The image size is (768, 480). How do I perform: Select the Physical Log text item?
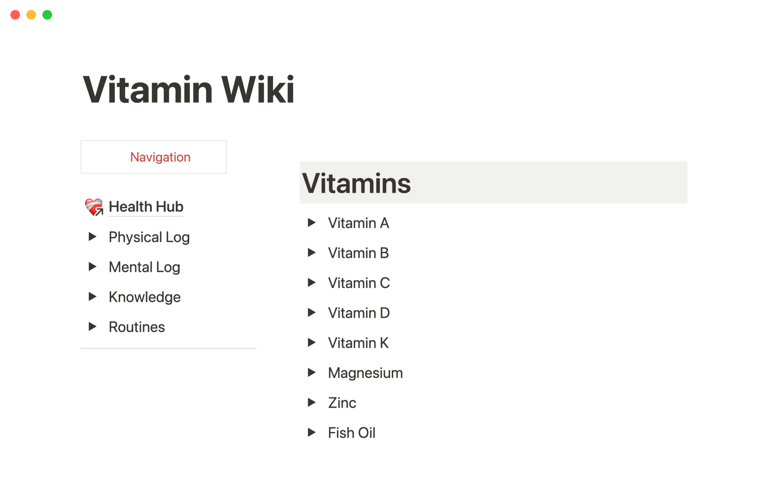pos(149,237)
